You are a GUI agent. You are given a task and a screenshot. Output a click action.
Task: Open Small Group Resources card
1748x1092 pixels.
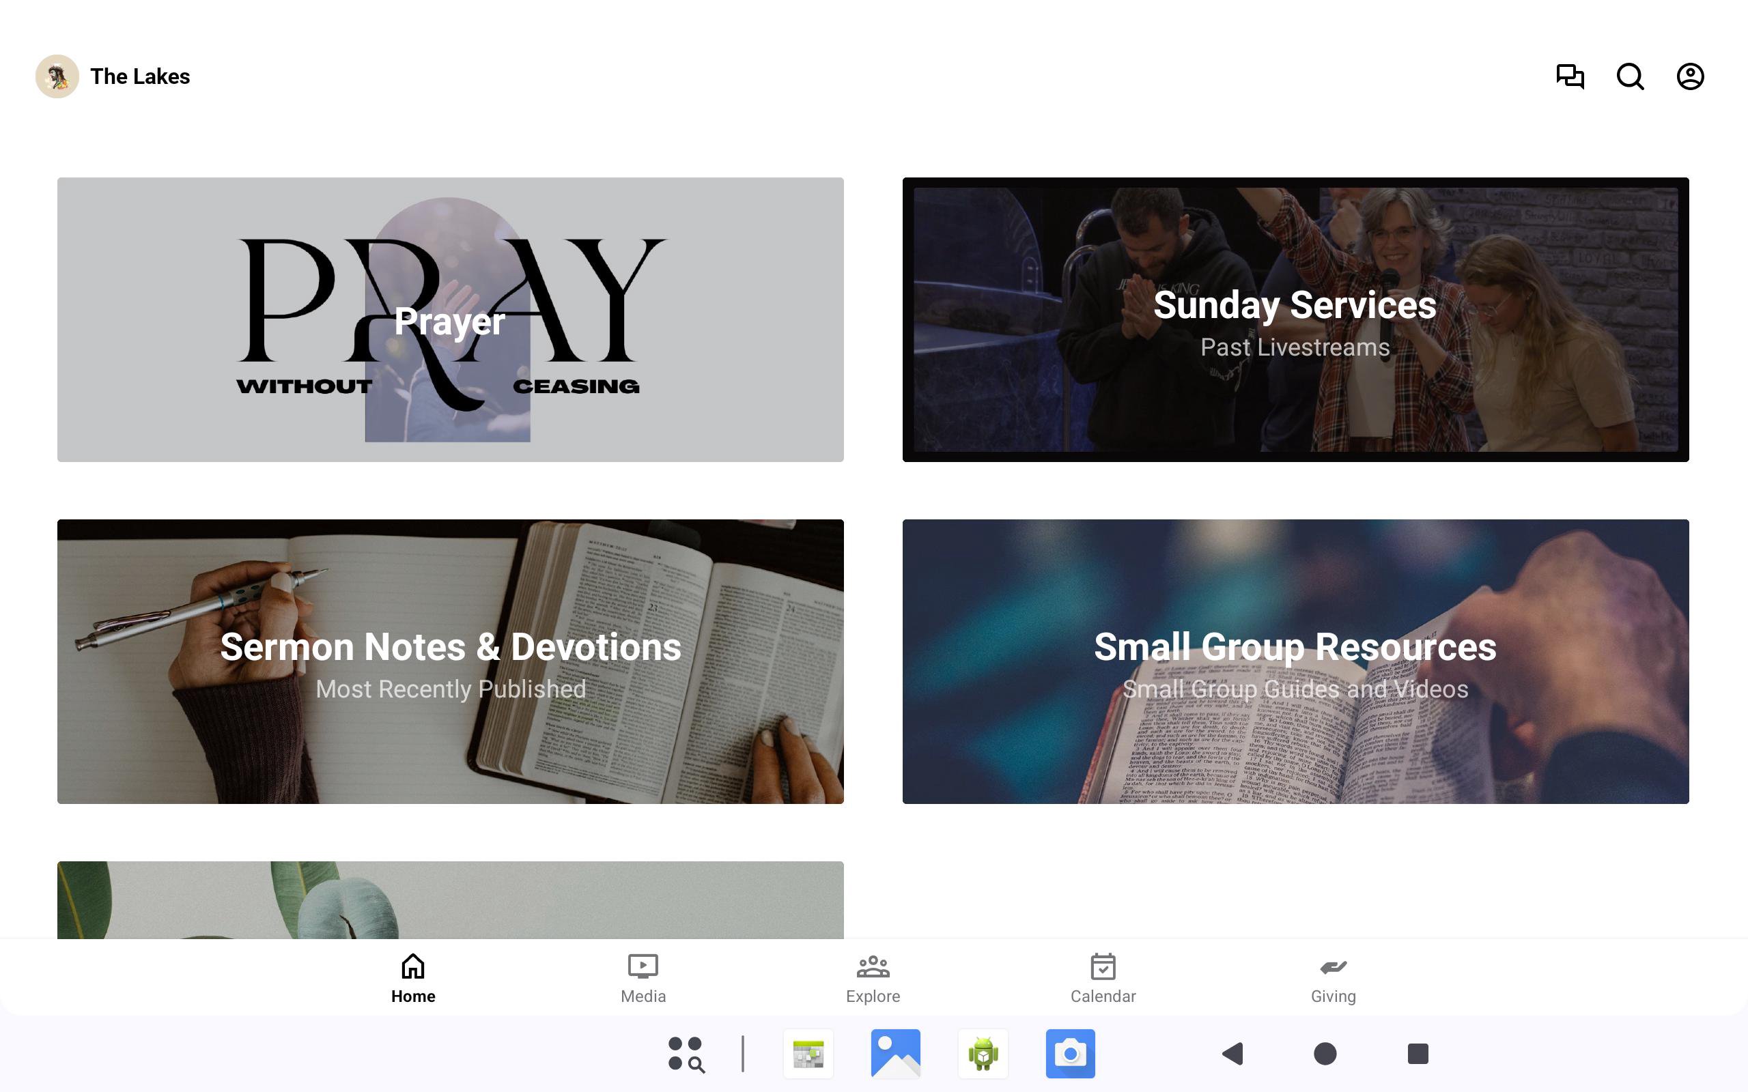tap(1295, 661)
